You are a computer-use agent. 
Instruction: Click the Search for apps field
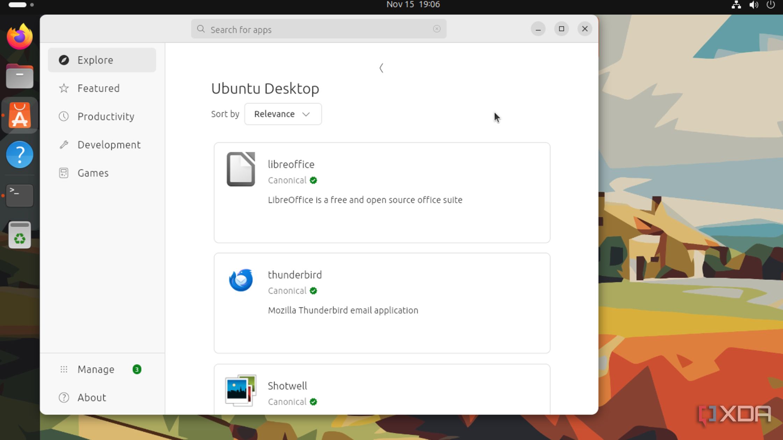coord(315,30)
